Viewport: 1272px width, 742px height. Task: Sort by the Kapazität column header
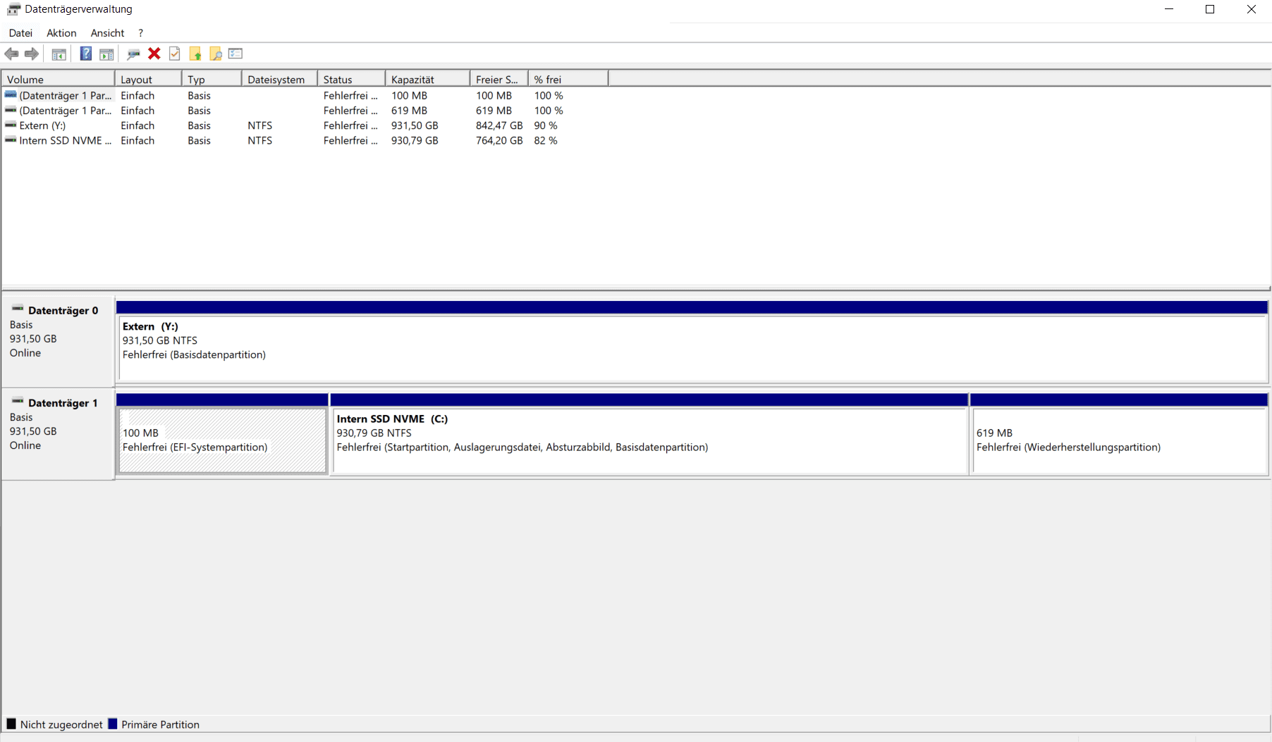(428, 79)
